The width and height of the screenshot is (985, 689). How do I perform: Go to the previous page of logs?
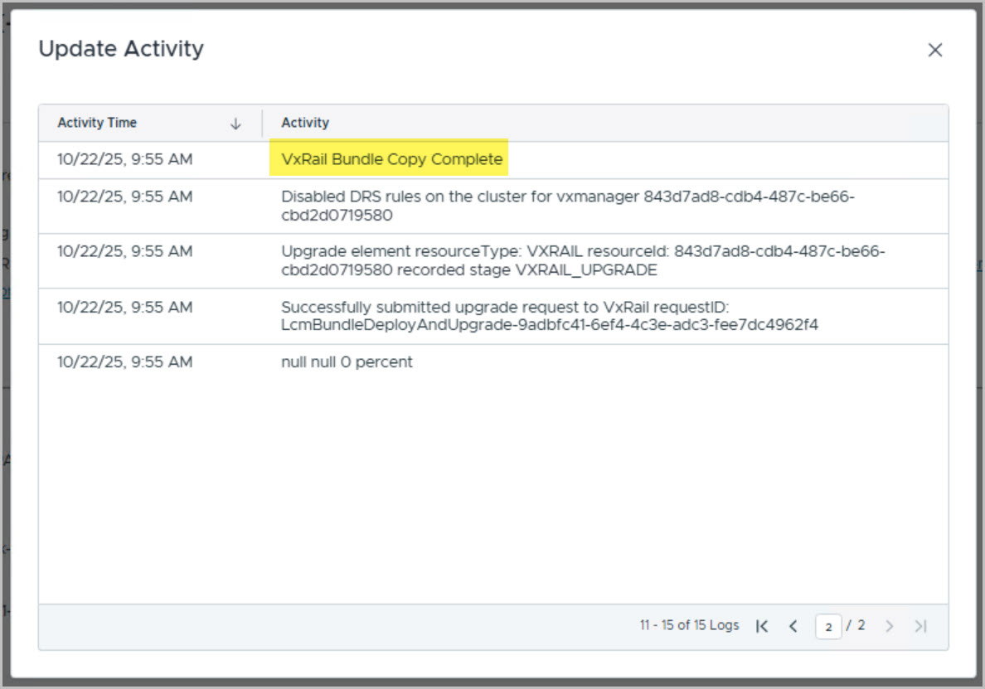(793, 626)
